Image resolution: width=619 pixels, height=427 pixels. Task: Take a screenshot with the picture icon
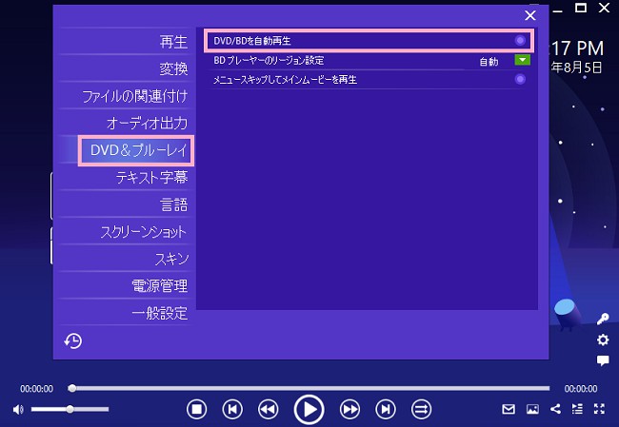pyautogui.click(x=532, y=409)
